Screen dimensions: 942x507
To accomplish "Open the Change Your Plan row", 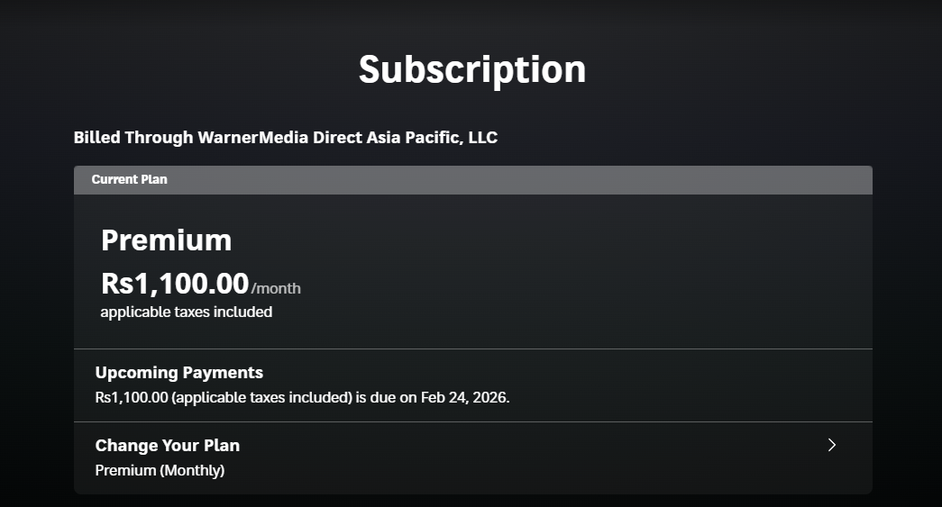I will (x=472, y=457).
